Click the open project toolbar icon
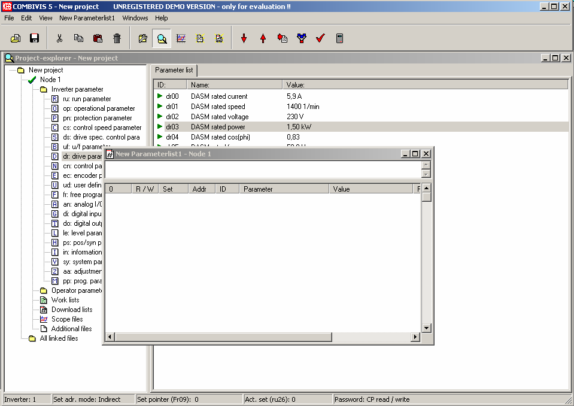 [16, 38]
